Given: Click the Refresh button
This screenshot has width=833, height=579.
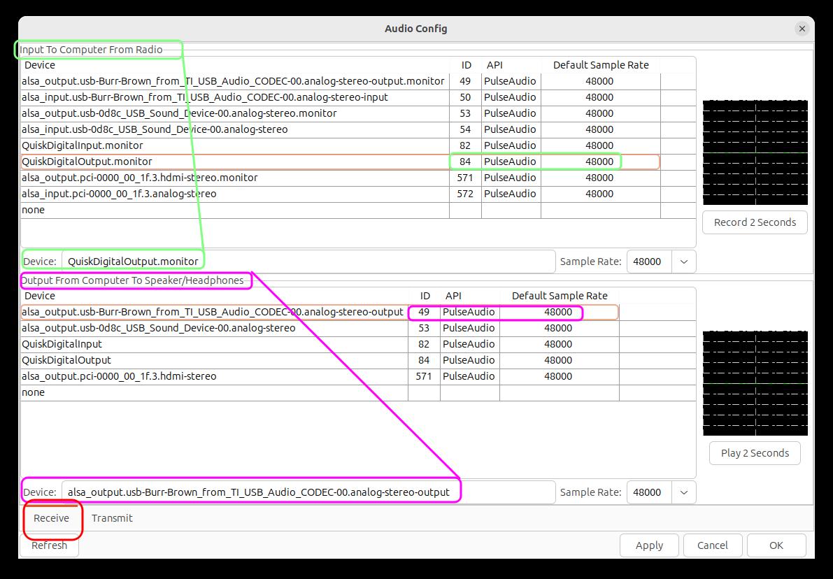Looking at the screenshot, I should (50, 545).
